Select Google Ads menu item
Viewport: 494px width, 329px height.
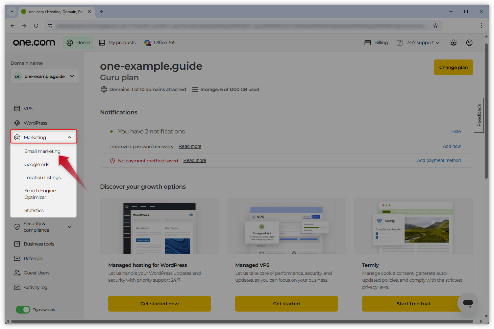(37, 164)
